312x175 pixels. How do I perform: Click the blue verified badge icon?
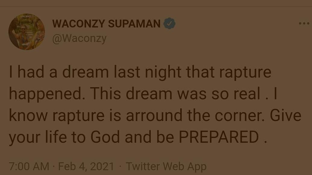[x=169, y=24]
